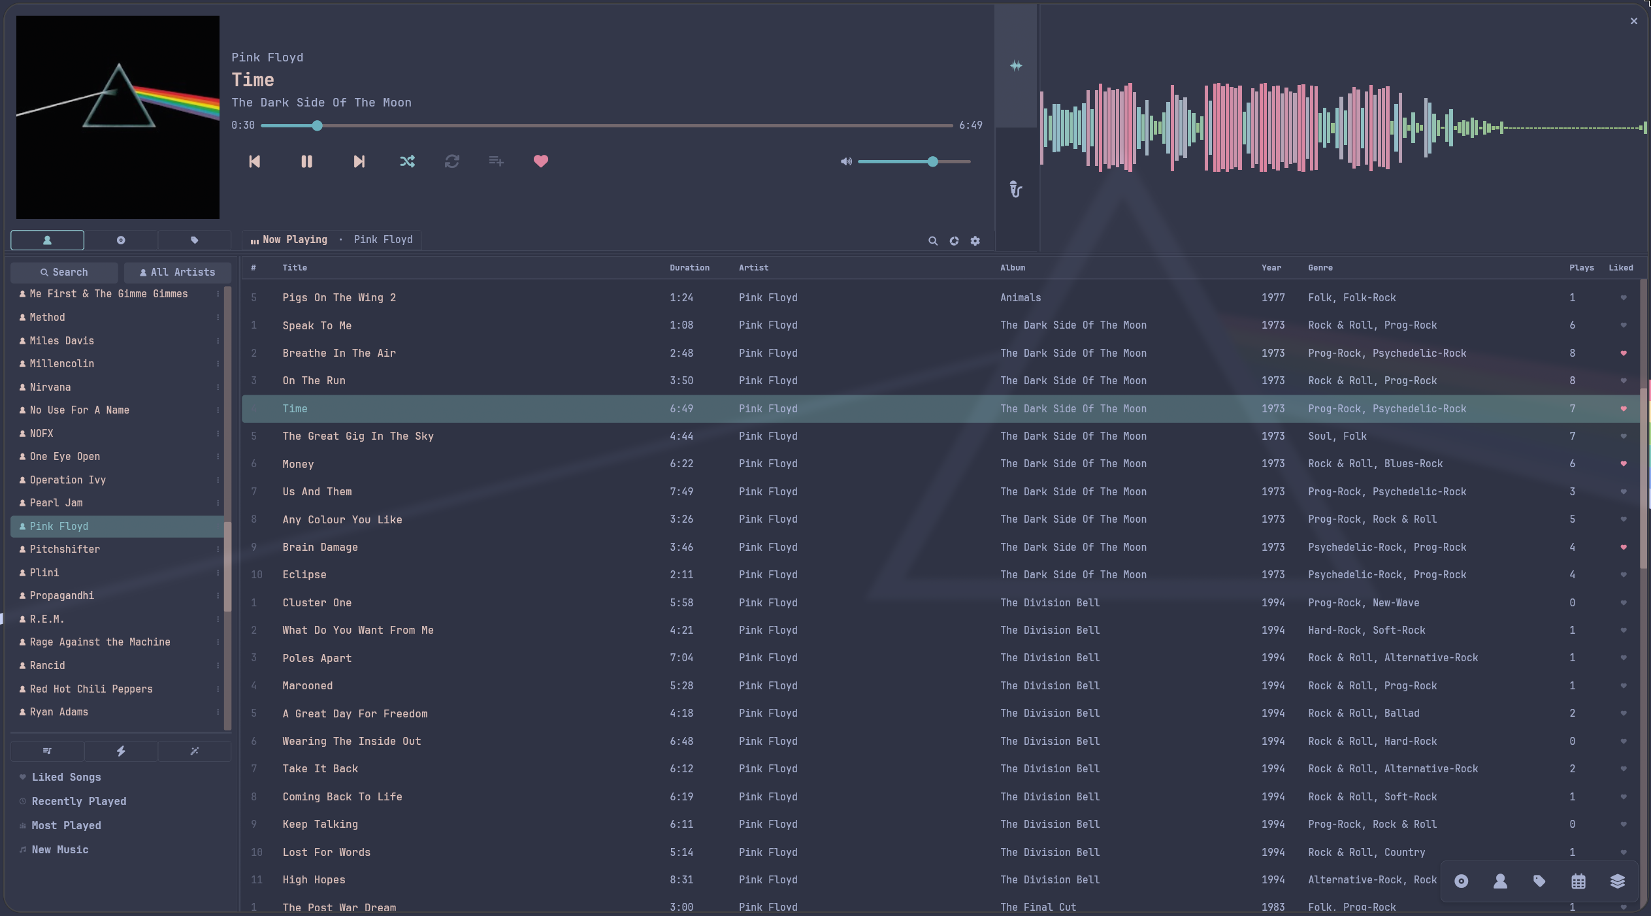
Task: Open the options menu for Operation Ivy
Action: [x=218, y=480]
